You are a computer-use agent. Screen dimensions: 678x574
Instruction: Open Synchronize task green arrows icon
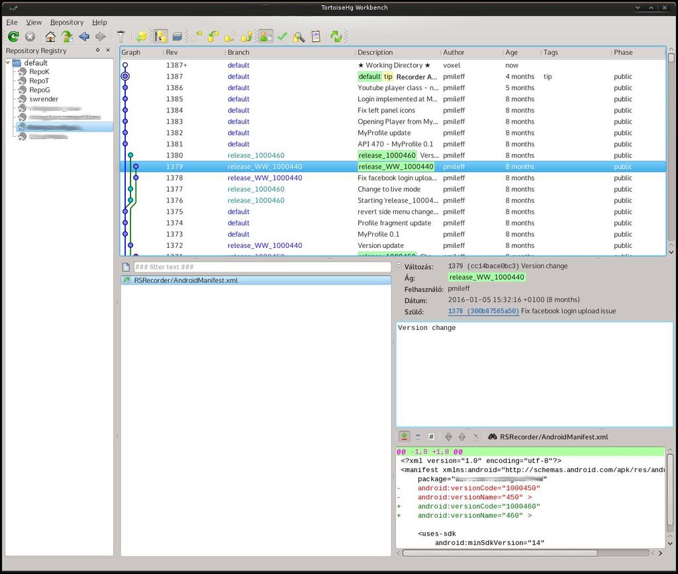pyautogui.click(x=336, y=37)
